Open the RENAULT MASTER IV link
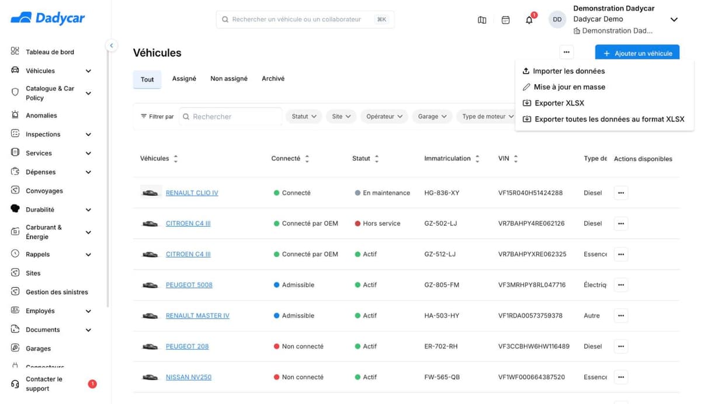 (x=197, y=315)
